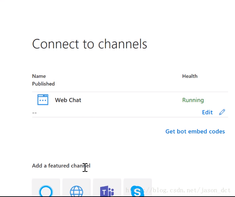Click the Web Chat channel icon
Viewport: 235px width, 197px height.
click(43, 100)
